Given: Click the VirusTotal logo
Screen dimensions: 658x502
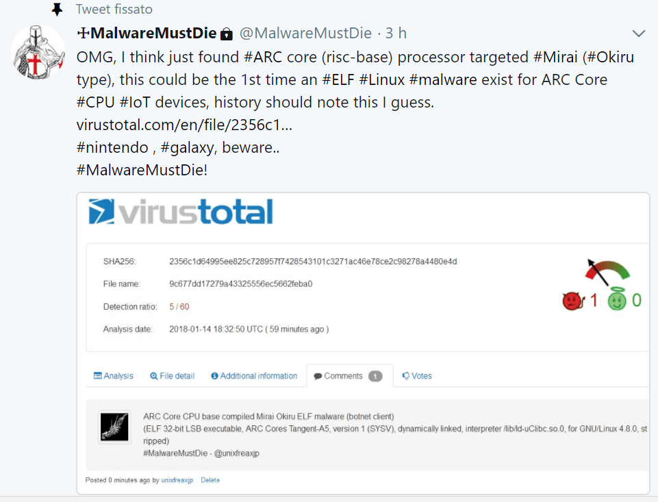Looking at the screenshot, I should pos(181,211).
